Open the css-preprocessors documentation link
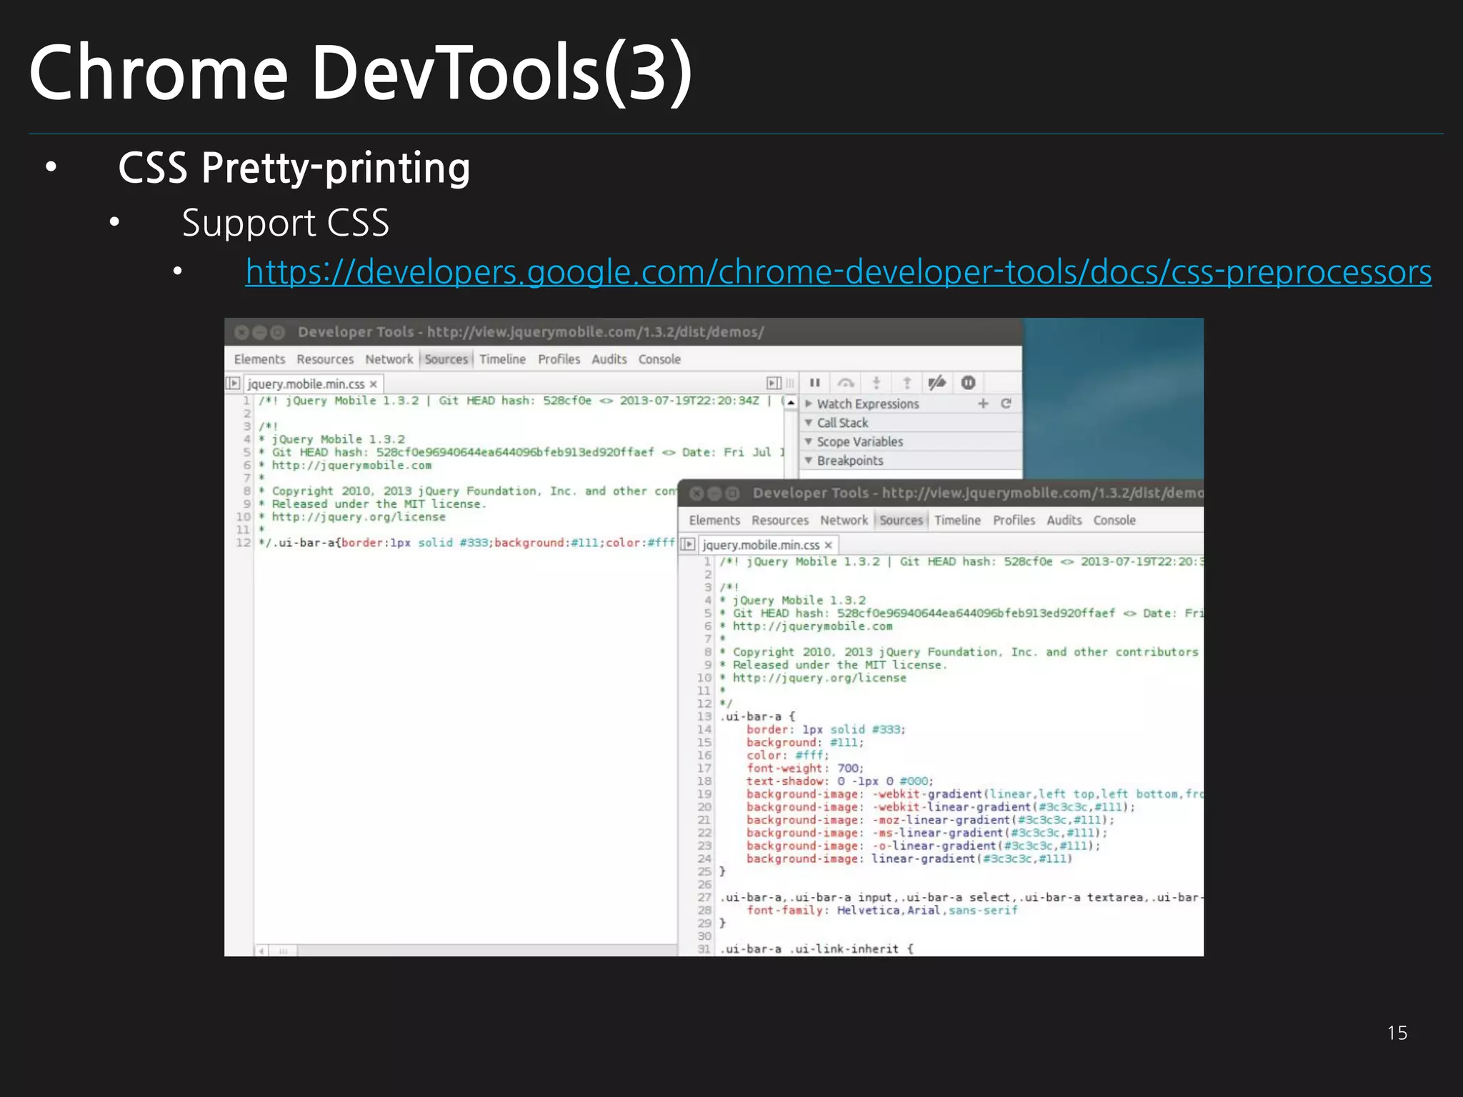This screenshot has height=1097, width=1463. (838, 271)
